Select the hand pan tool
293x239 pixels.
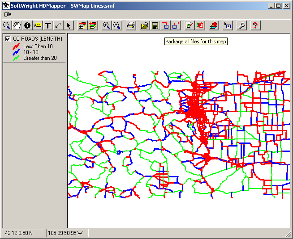[x=17, y=25]
